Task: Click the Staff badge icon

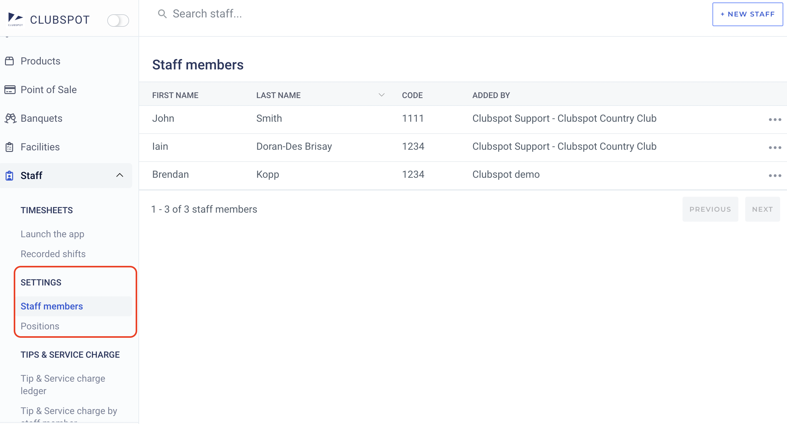Action: pyautogui.click(x=10, y=176)
